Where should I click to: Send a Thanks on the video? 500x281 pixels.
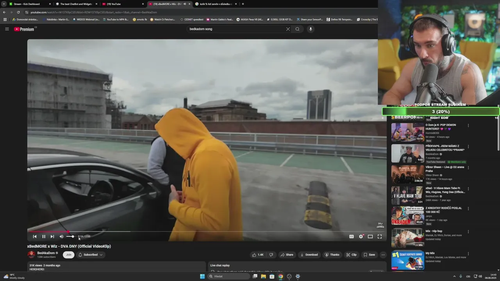332,254
